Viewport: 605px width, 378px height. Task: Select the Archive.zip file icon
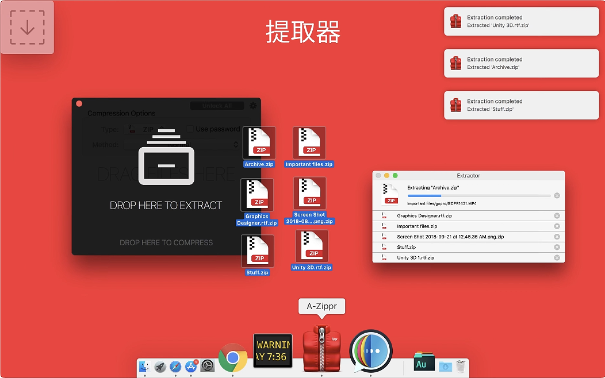pos(259,144)
